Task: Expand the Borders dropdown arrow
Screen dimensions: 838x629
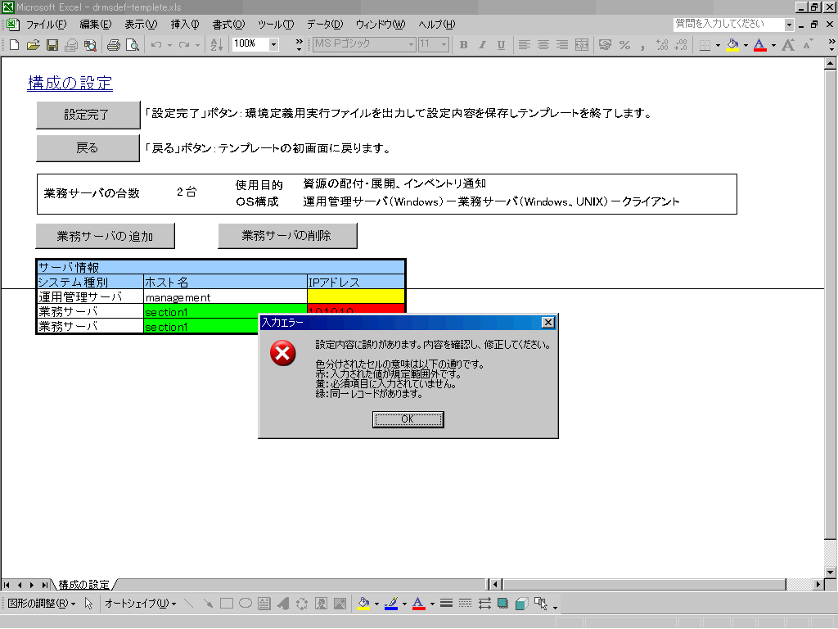Action: (x=718, y=45)
